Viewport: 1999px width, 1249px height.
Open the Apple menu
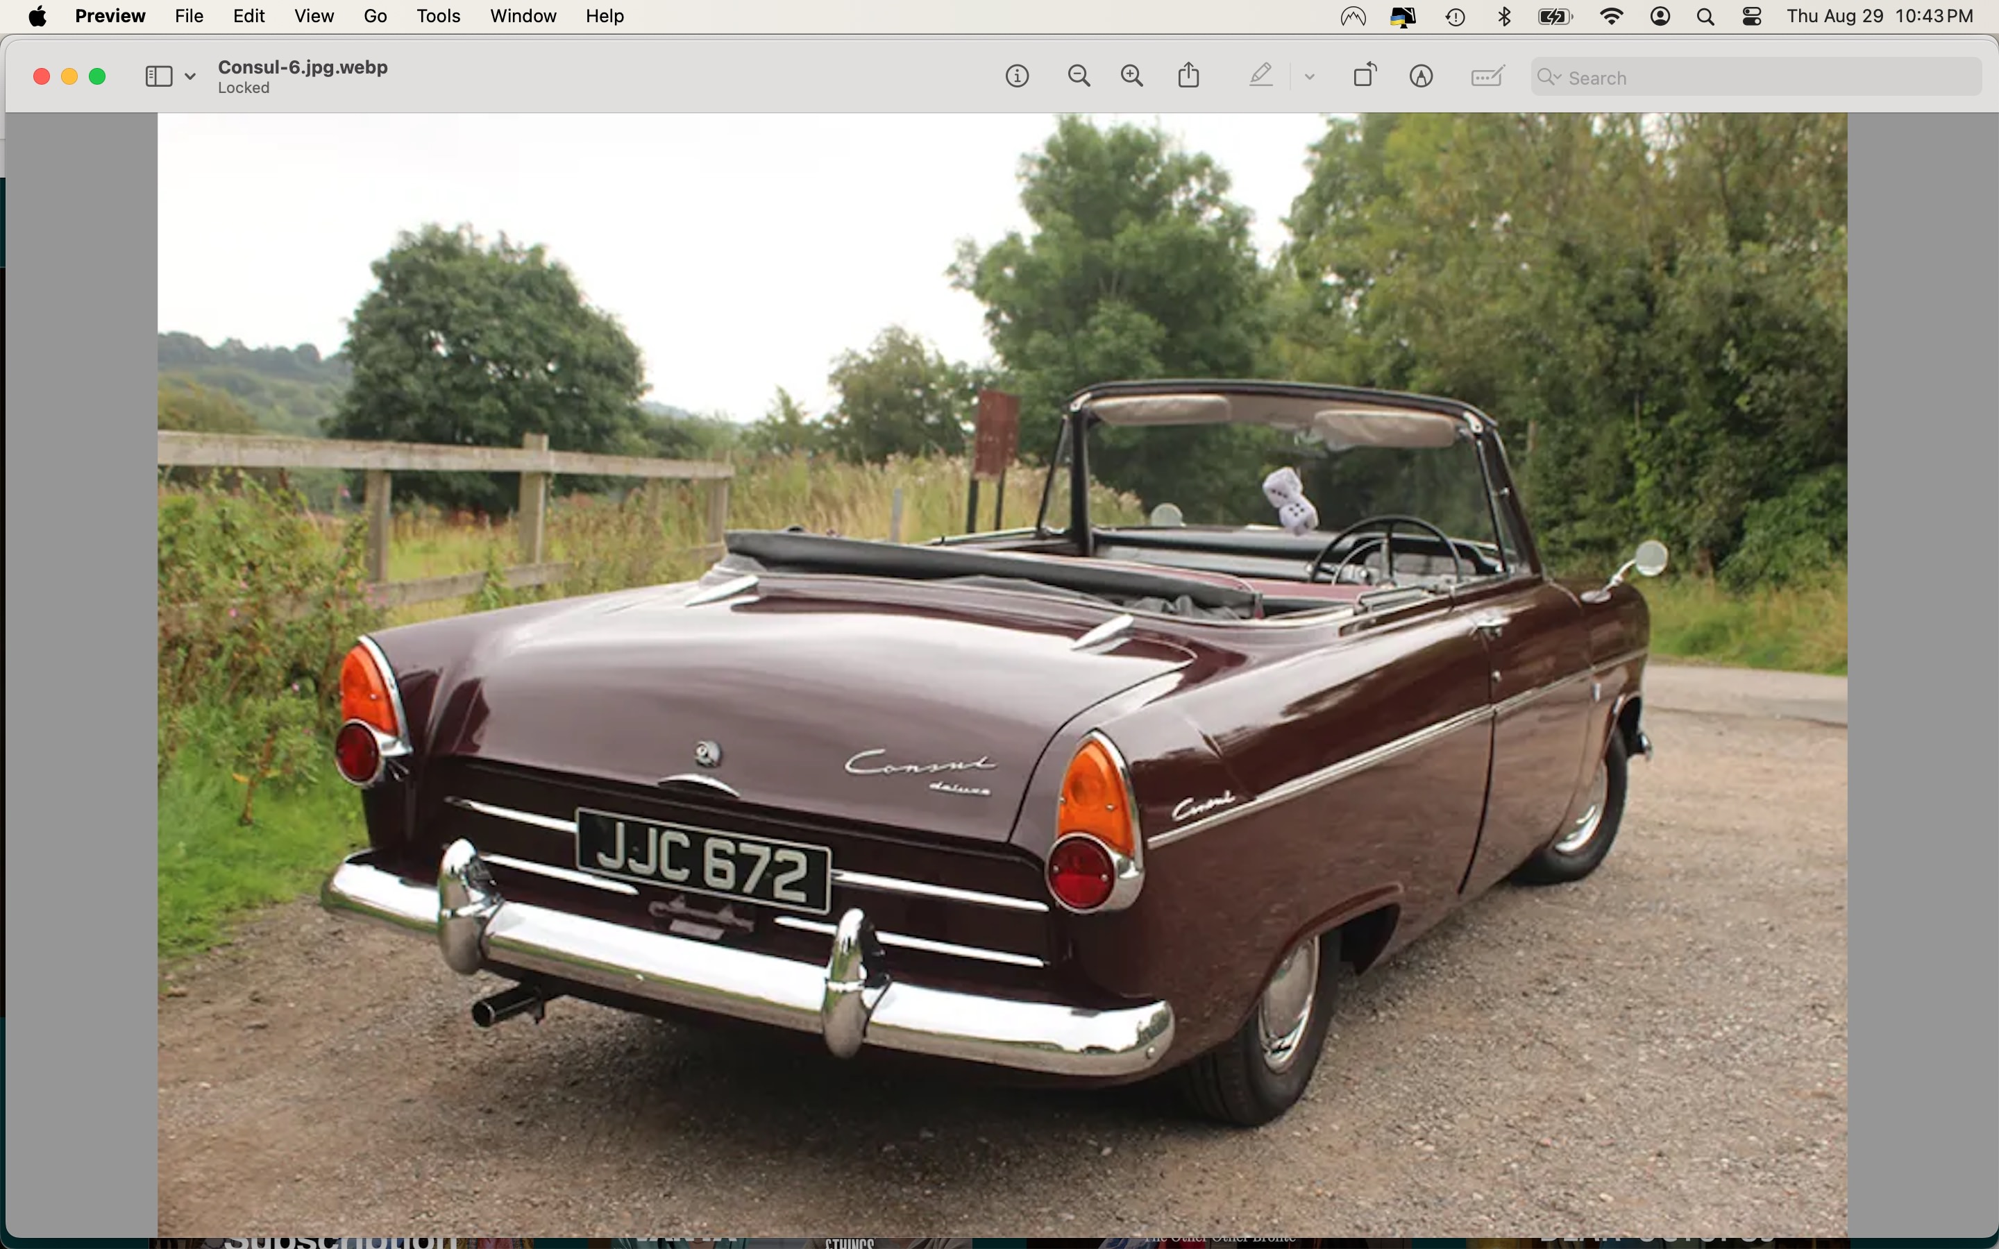click(x=37, y=17)
